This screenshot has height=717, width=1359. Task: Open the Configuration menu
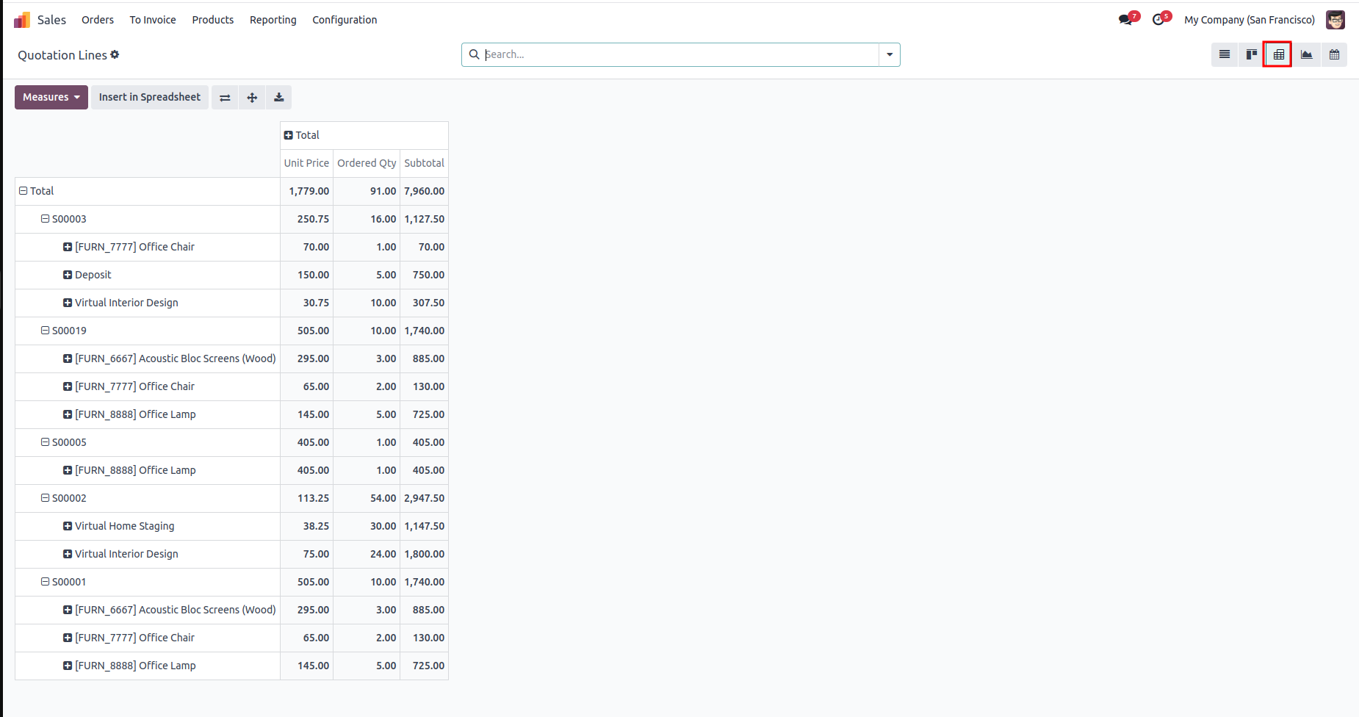(345, 20)
